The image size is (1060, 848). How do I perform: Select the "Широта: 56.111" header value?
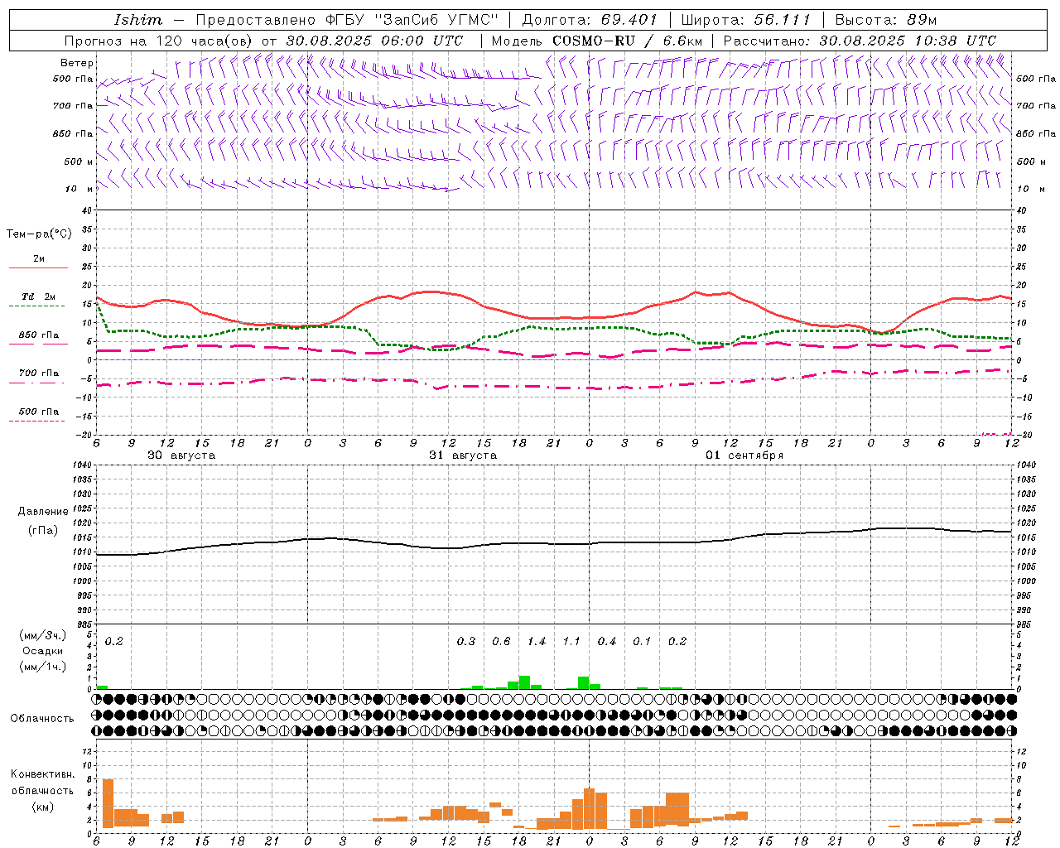(745, 20)
